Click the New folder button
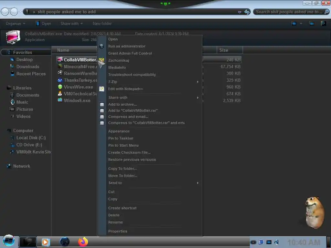The height and width of the screenshot is (248, 331). click(x=102, y=24)
